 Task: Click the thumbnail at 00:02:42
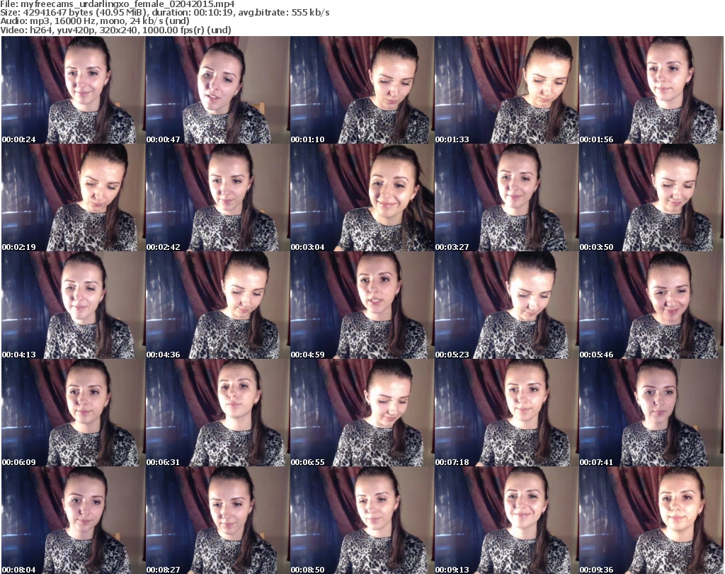point(217,197)
